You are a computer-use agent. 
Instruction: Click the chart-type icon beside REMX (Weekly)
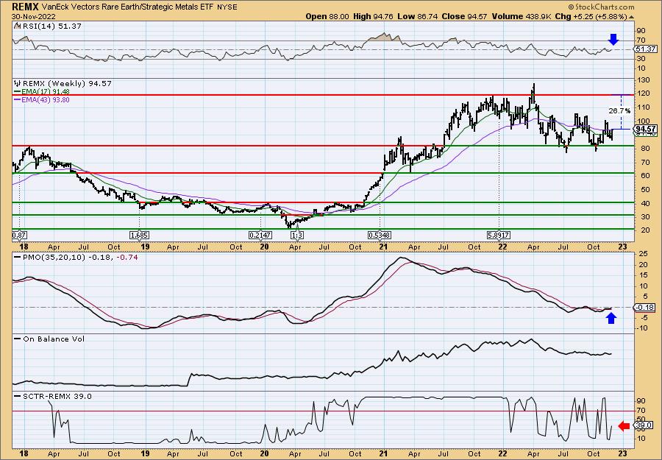17,83
